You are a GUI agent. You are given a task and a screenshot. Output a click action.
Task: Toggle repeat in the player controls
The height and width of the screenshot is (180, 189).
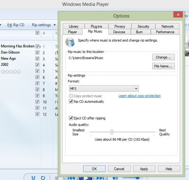[x=43, y=178]
